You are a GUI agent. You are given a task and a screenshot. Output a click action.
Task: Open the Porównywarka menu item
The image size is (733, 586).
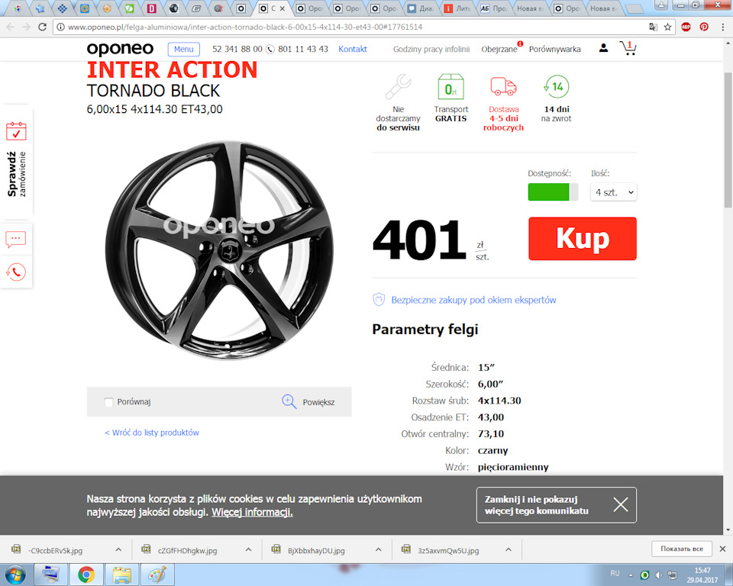point(555,49)
